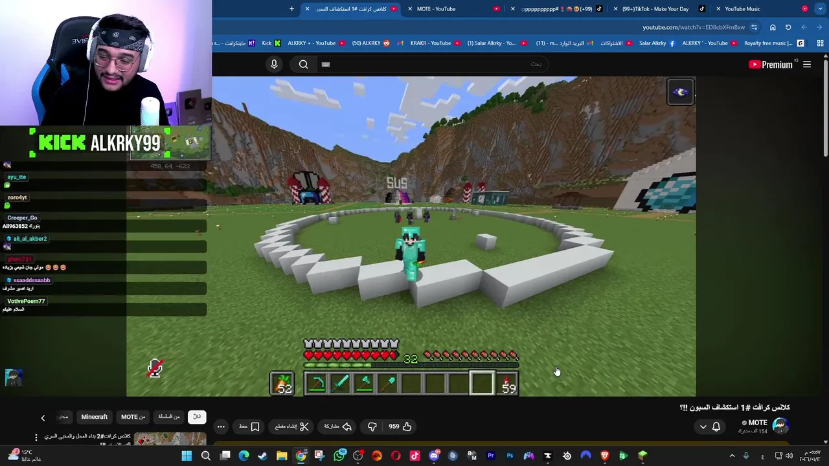Open WhatsApp from the taskbar
Screen dimensions: 829x466
pyautogui.click(x=339, y=456)
